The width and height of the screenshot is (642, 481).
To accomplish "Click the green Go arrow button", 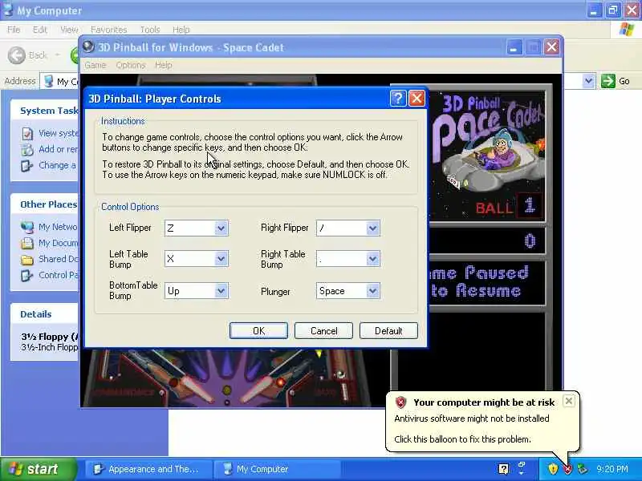I will pos(608,81).
